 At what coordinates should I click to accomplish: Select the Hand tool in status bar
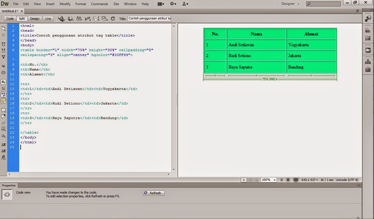250,180
